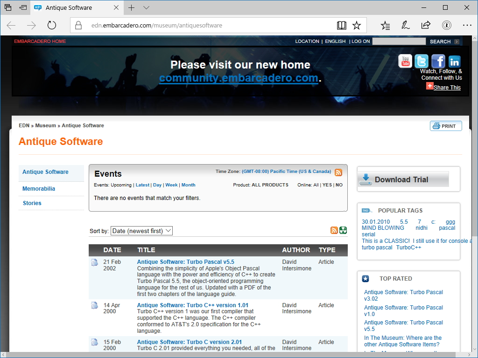Open the green podcast feed icon beside the RSS icon
Image resolution: width=478 pixels, height=358 pixels.
pos(343,230)
